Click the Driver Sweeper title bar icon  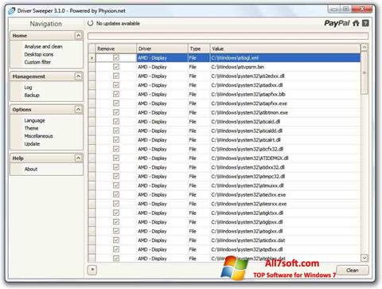click(x=12, y=11)
